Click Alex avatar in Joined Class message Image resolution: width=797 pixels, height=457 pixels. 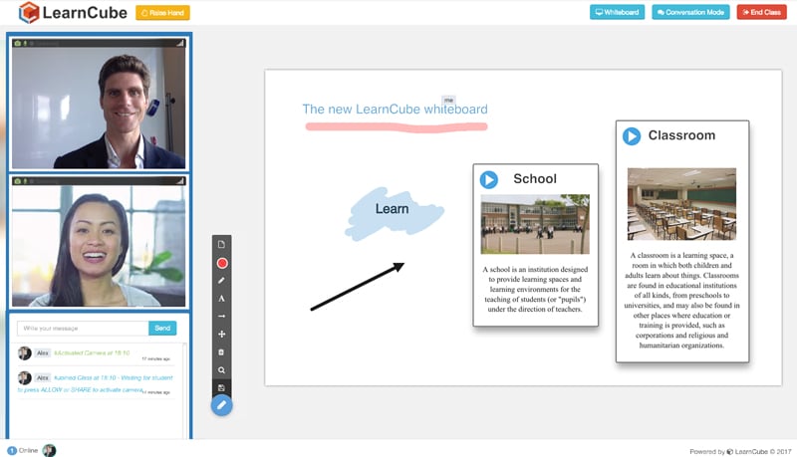click(x=24, y=377)
